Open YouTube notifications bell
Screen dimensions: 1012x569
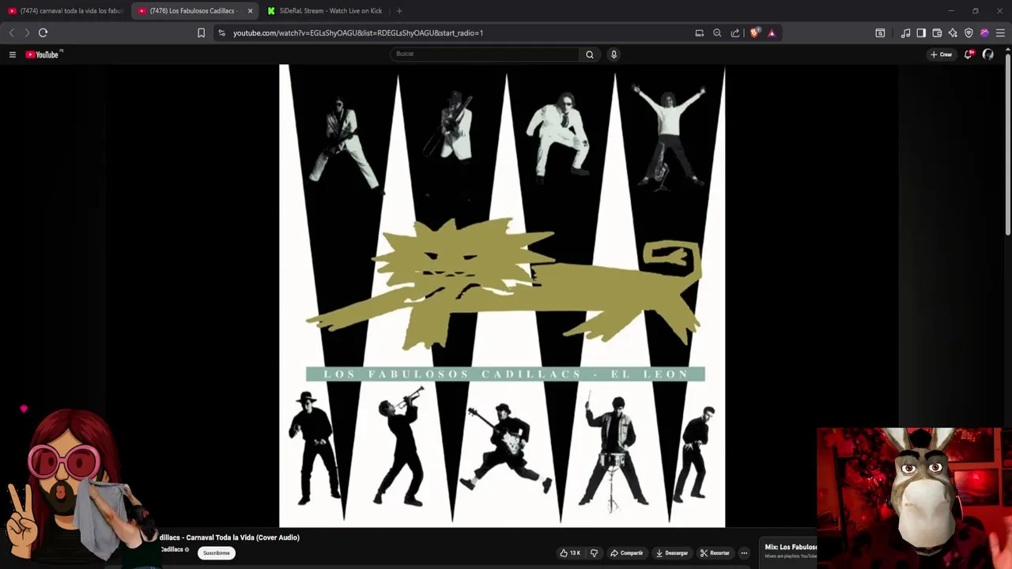(x=968, y=55)
